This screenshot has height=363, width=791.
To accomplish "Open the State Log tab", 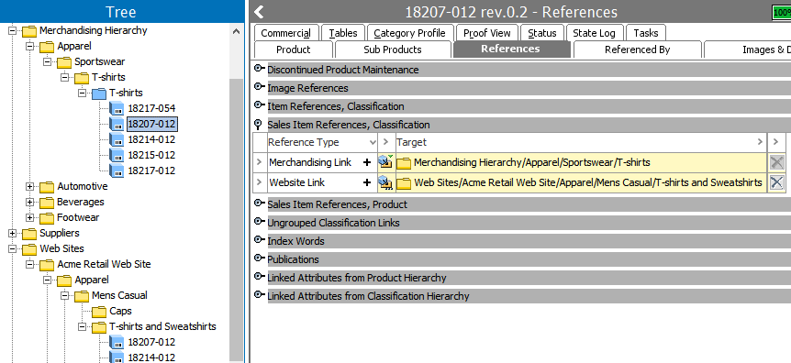I will (595, 33).
